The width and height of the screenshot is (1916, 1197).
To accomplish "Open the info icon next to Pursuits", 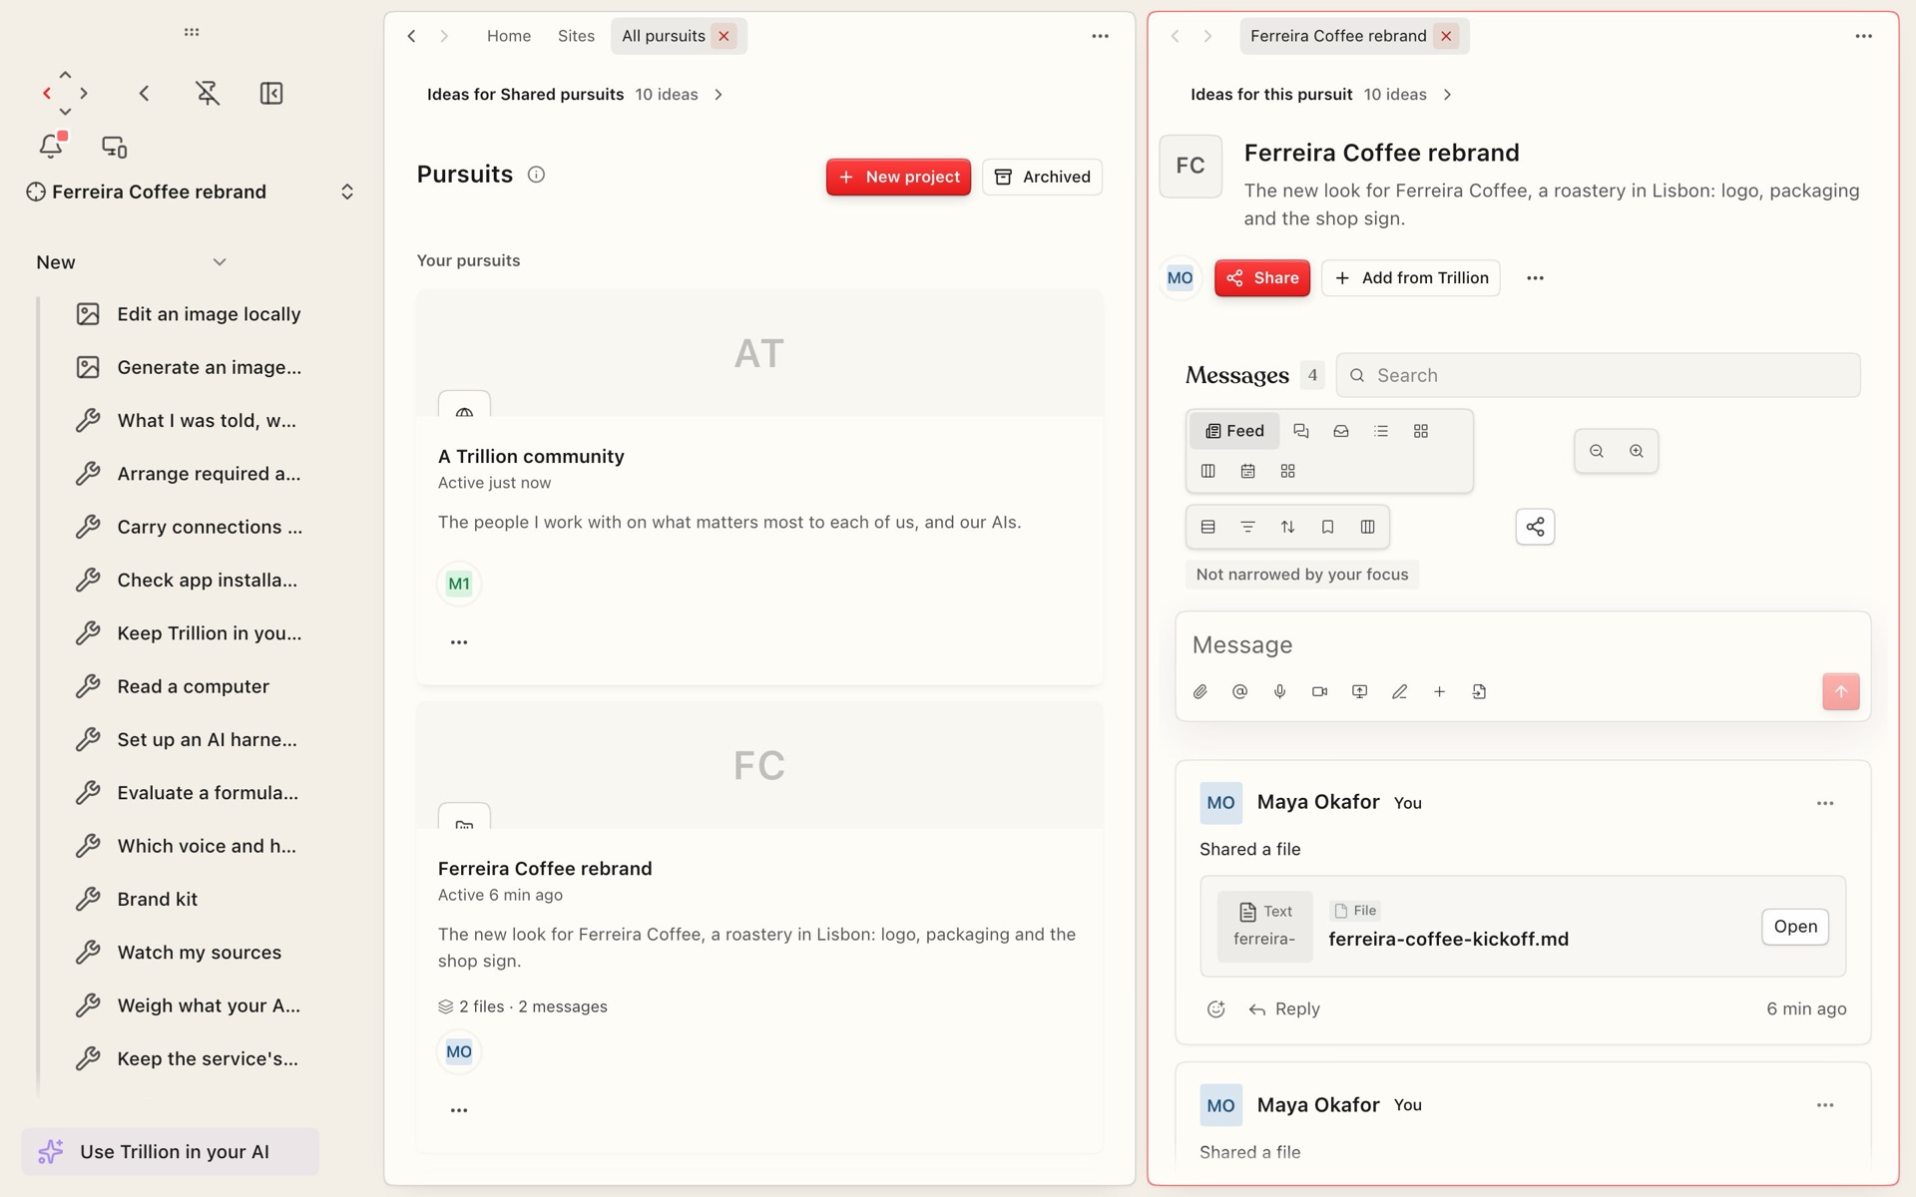I will click(536, 175).
